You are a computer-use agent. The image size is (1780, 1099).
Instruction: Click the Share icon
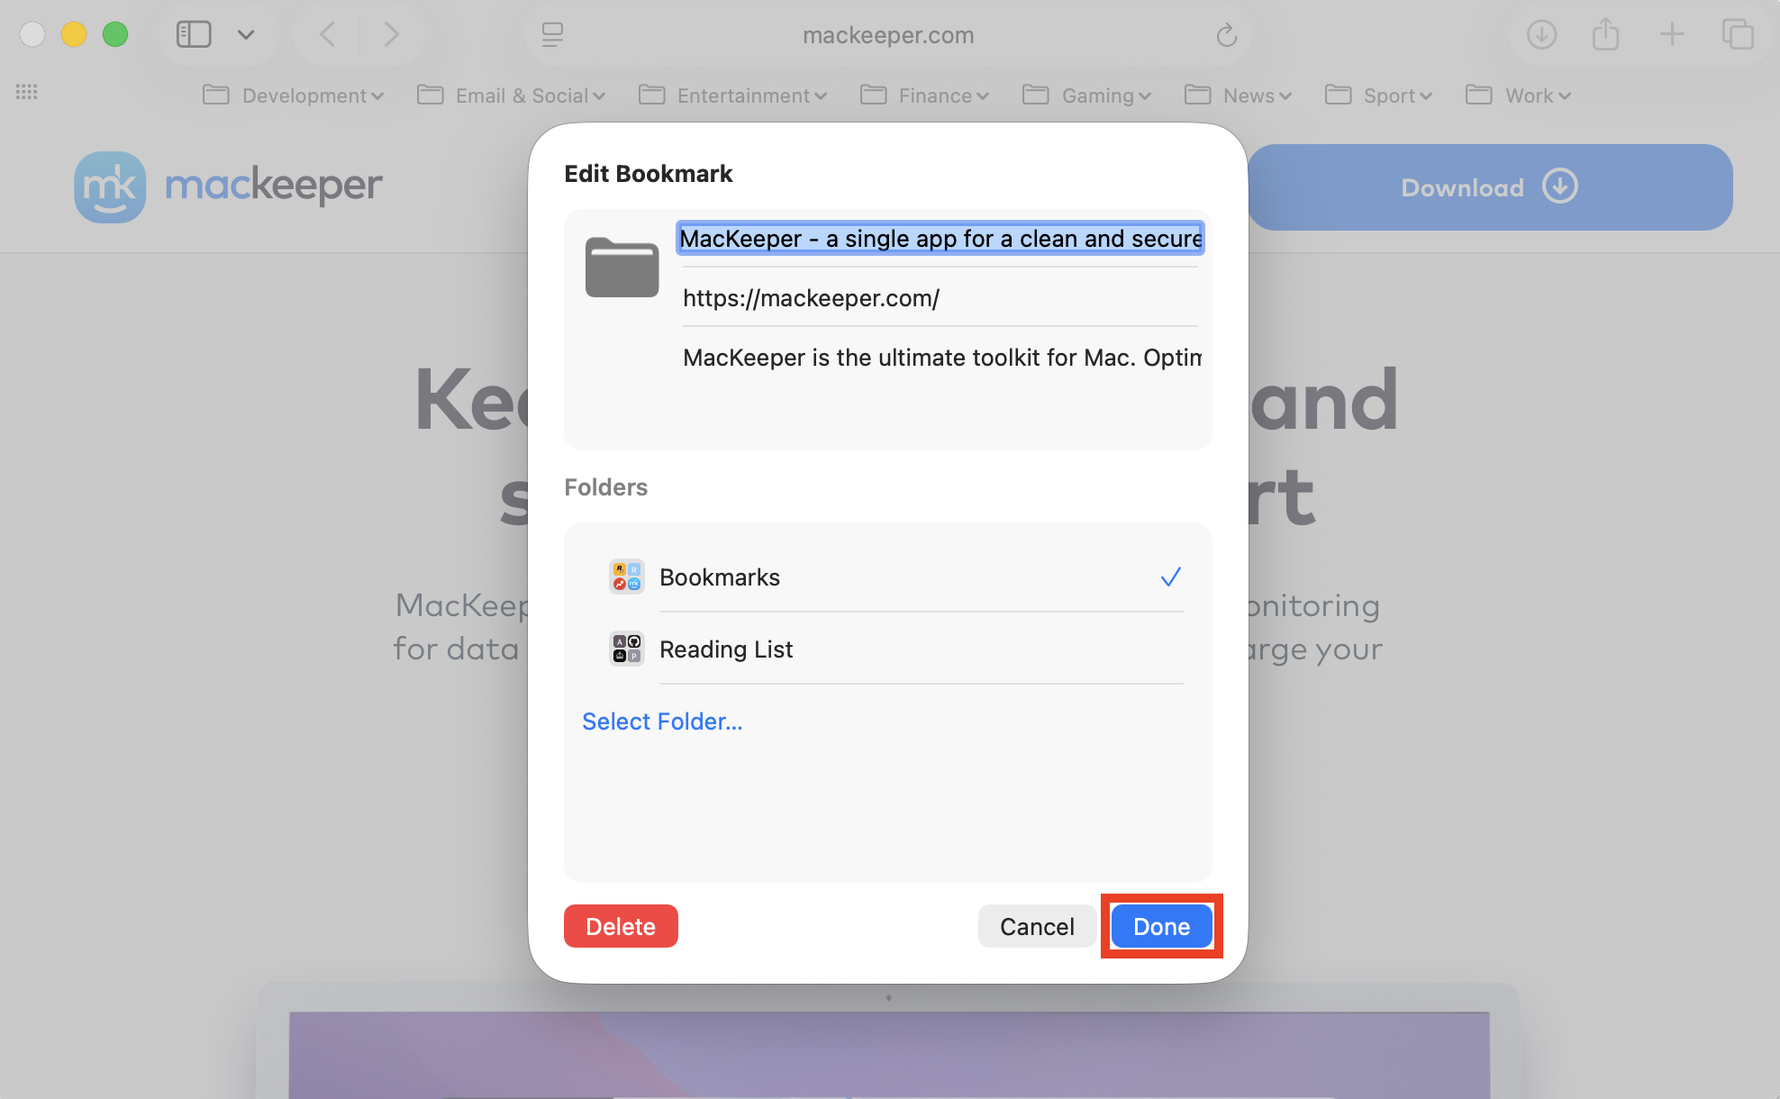pyautogui.click(x=1605, y=34)
